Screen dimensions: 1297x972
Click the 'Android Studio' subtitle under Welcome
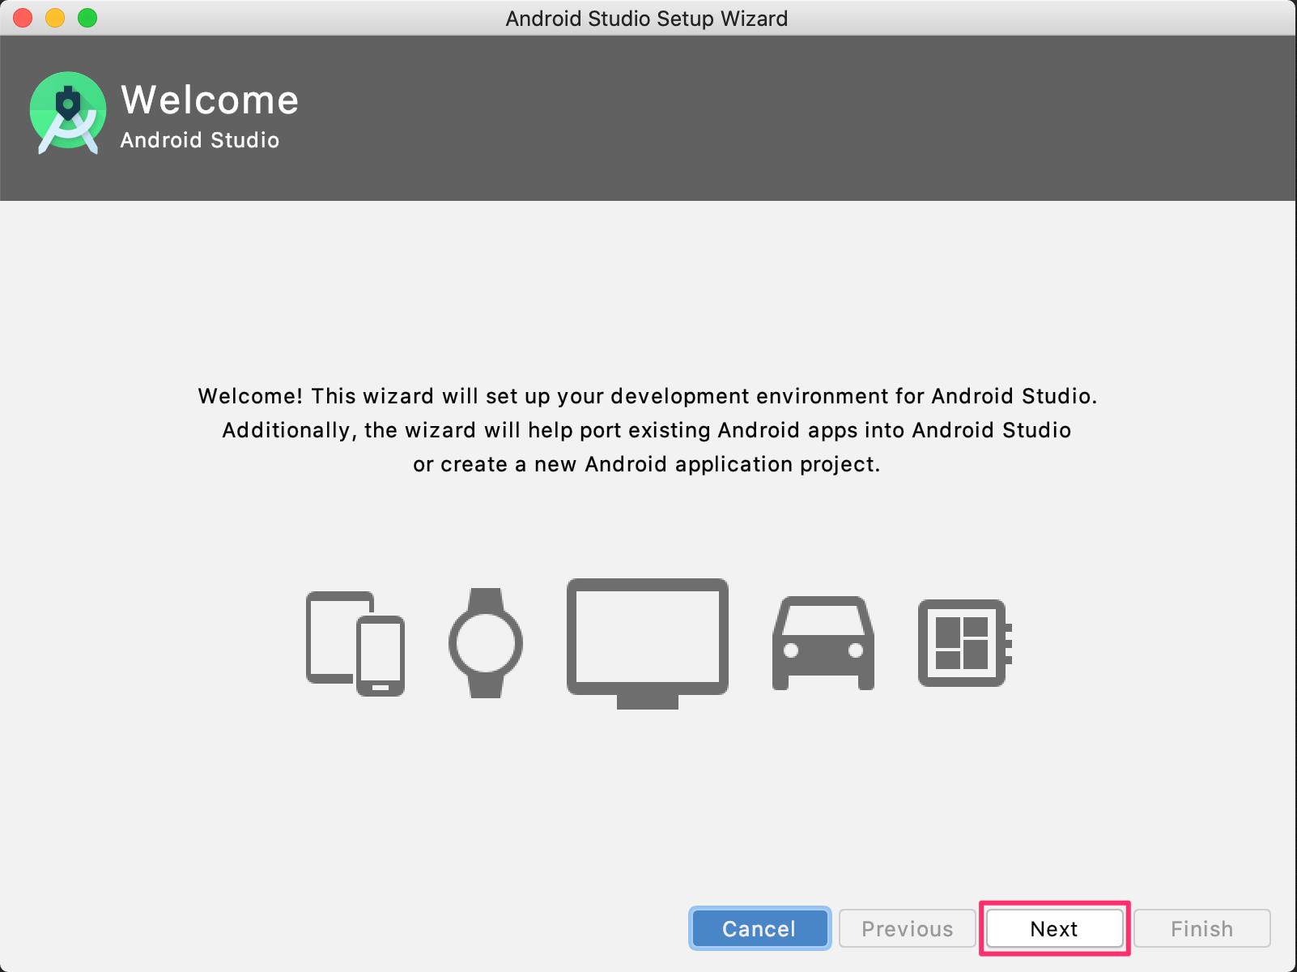pos(200,140)
